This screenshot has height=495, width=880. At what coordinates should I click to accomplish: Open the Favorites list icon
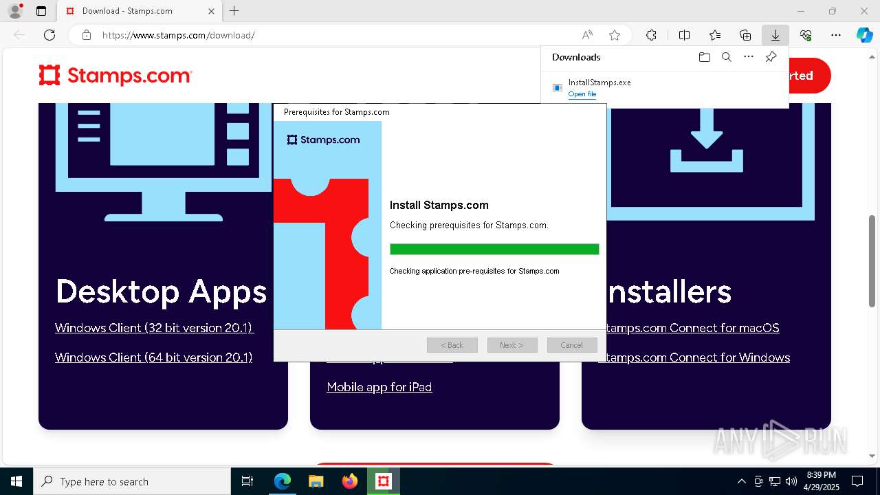(x=715, y=35)
